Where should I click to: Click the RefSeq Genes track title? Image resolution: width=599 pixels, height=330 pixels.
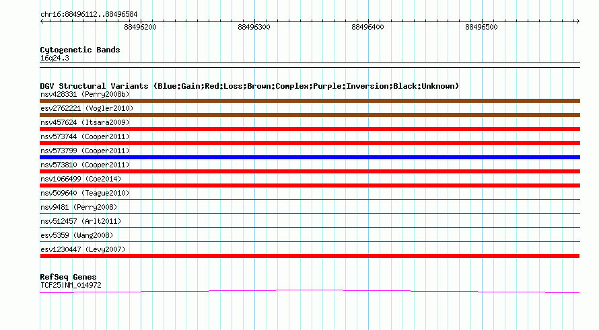coord(68,277)
